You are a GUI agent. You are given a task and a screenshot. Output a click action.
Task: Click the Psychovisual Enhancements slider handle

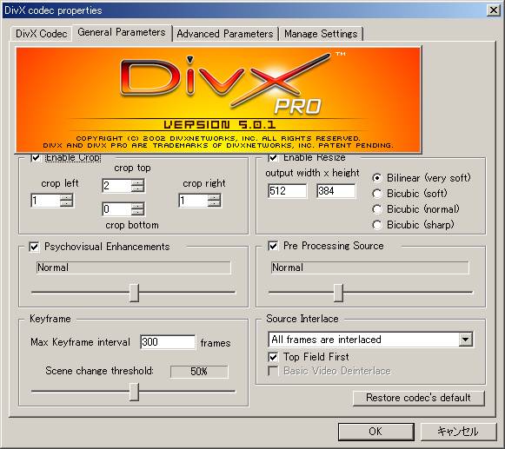tap(134, 293)
